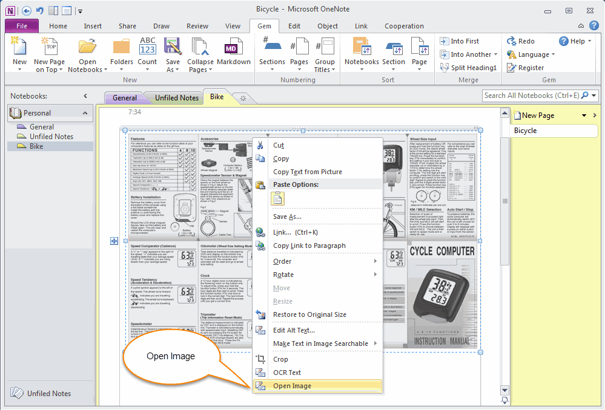Click the Register button

525,68
